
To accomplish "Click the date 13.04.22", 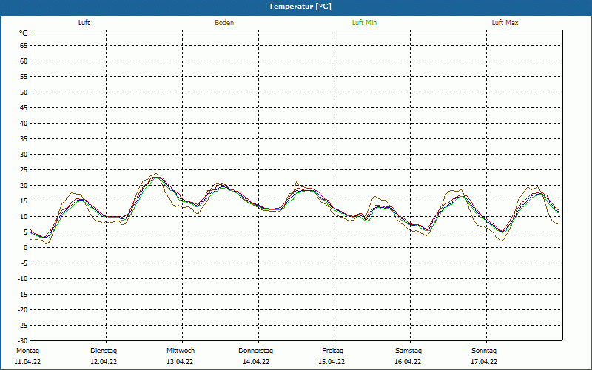I will (180, 362).
